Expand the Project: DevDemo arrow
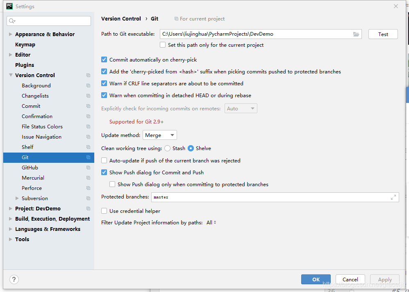 point(10,208)
